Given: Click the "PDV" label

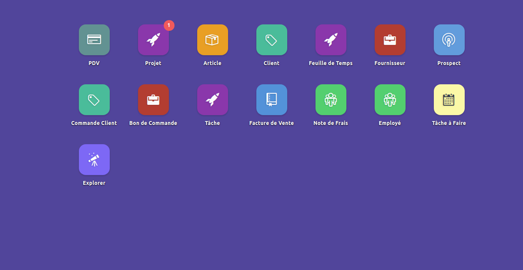Looking at the screenshot, I should (x=94, y=63).
